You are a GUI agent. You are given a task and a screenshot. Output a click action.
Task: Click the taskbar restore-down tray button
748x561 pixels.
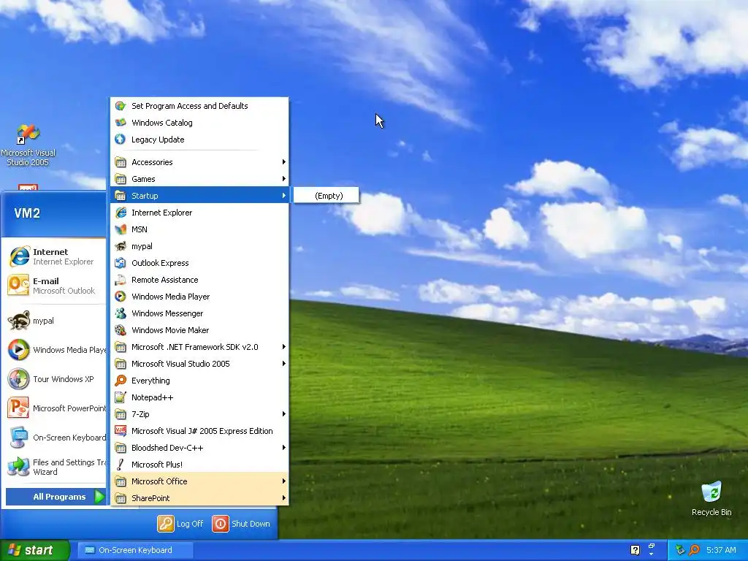[x=651, y=546]
